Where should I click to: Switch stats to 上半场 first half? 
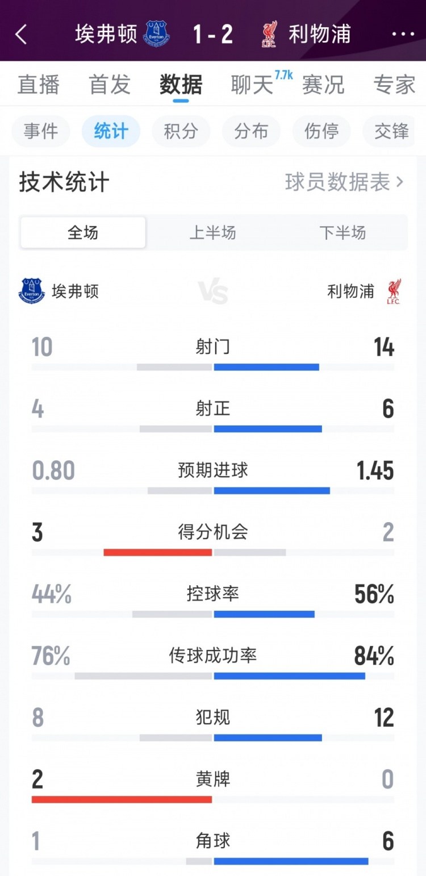pyautogui.click(x=212, y=232)
